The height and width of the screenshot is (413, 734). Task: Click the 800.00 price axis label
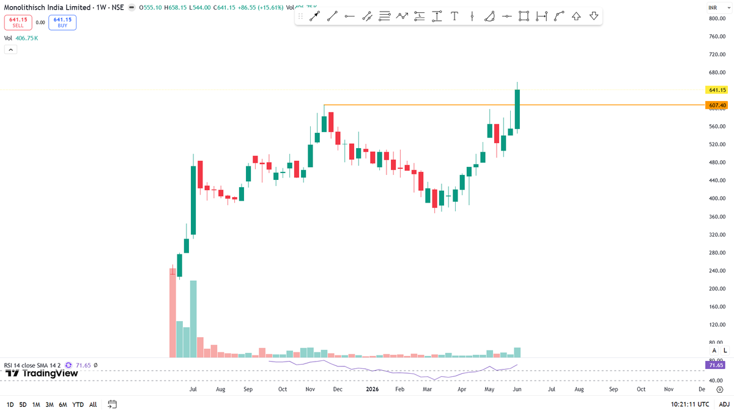717,18
